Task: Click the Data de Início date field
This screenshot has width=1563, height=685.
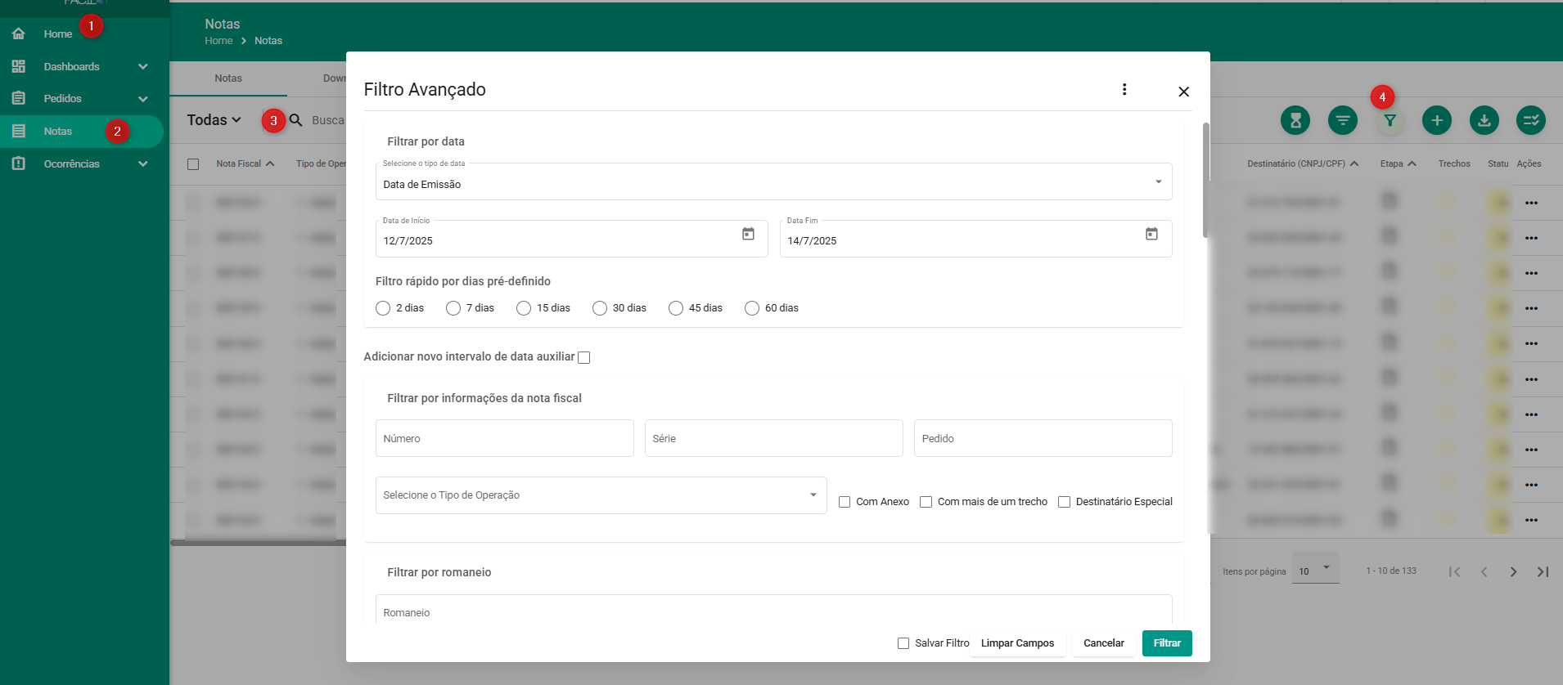Action: coord(571,239)
